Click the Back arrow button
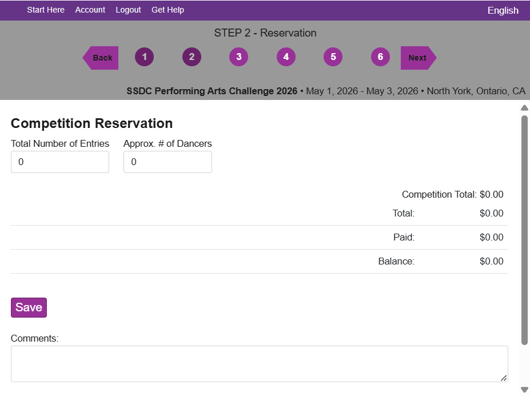Image resolution: width=530 pixels, height=413 pixels. coord(101,58)
